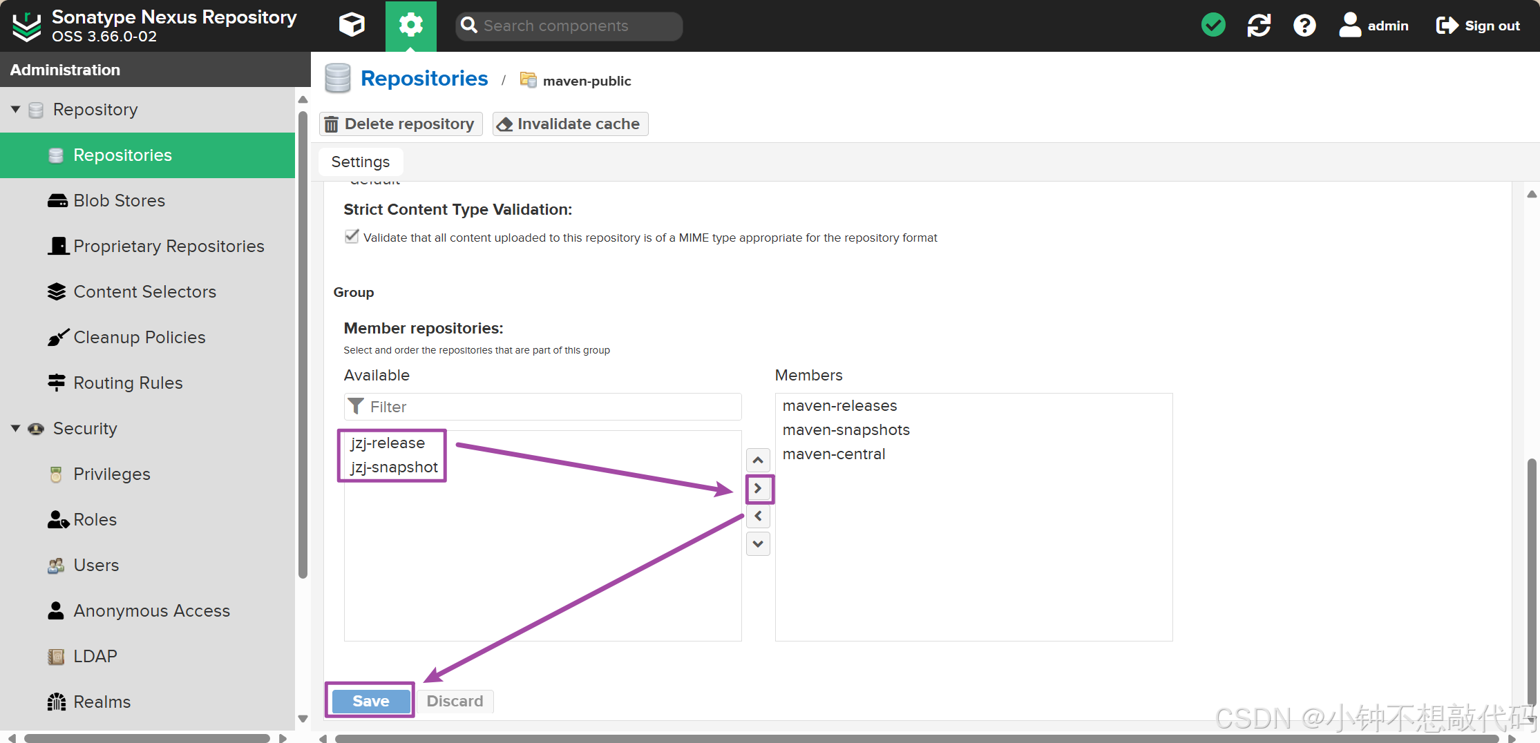Focus the Search components field
Viewport: 1540px width, 743px height.
point(569,26)
